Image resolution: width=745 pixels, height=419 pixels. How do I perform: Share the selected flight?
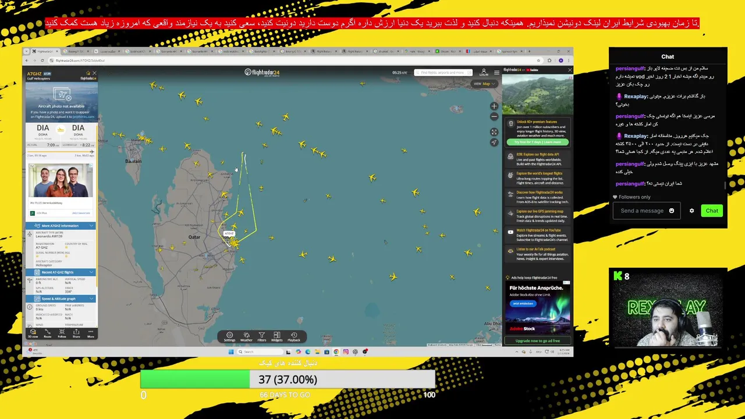[x=76, y=333]
